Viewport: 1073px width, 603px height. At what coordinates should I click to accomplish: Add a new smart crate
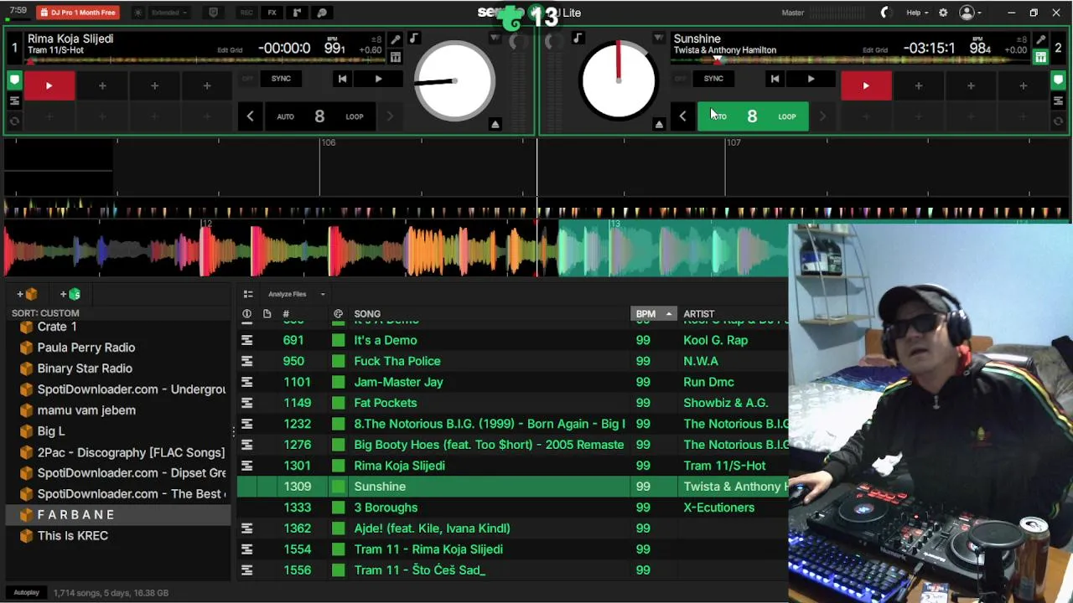[70, 294]
